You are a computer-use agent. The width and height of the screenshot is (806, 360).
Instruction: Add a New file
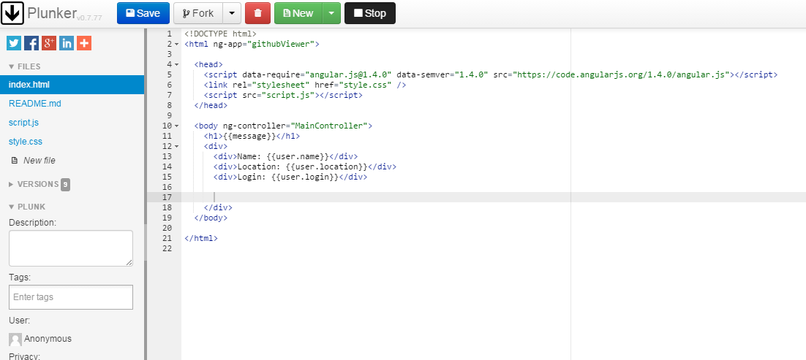click(x=34, y=161)
